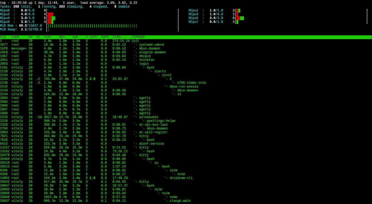The height and width of the screenshot is (204, 372).
Task: Click the pulseaudio process branch
Action: click(x=148, y=117)
